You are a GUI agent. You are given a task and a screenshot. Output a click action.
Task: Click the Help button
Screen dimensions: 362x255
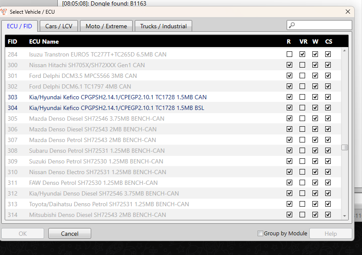tap(330, 234)
